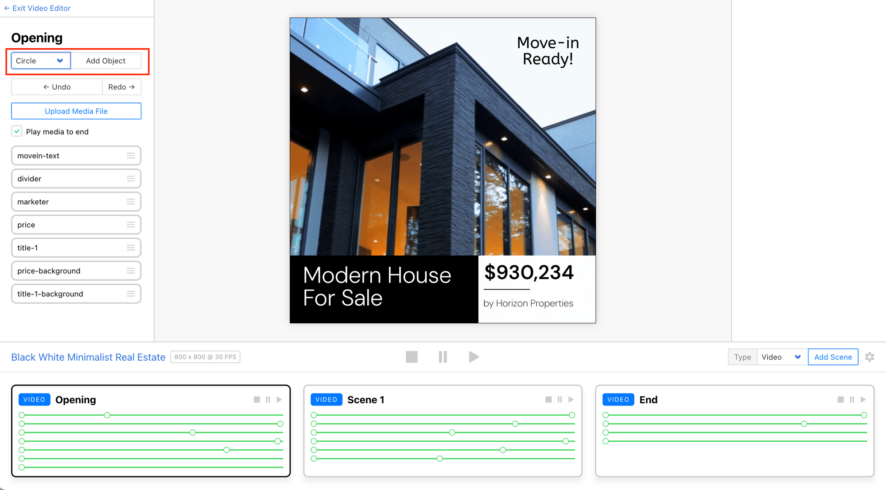Stop the main video playback
Viewport: 886px width, 490px height.
point(412,357)
